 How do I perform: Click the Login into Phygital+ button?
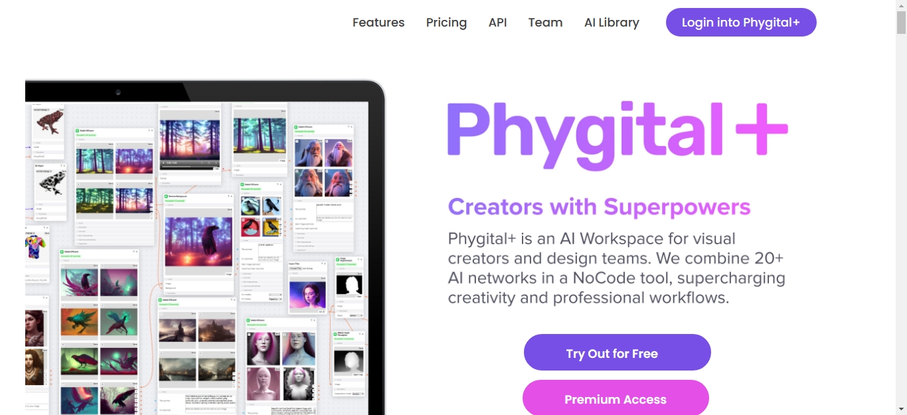tap(741, 23)
